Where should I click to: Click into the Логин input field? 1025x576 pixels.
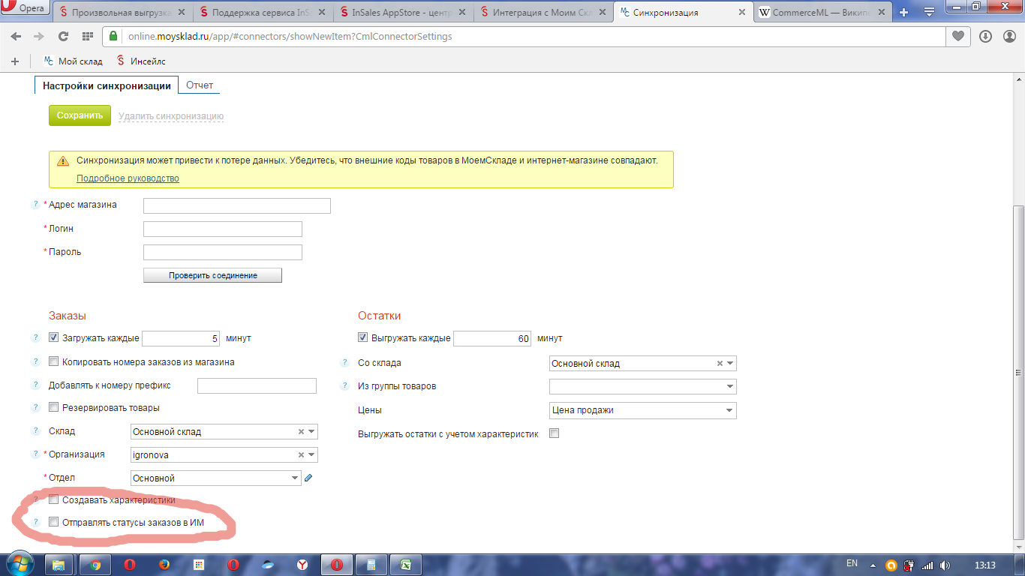click(x=223, y=229)
